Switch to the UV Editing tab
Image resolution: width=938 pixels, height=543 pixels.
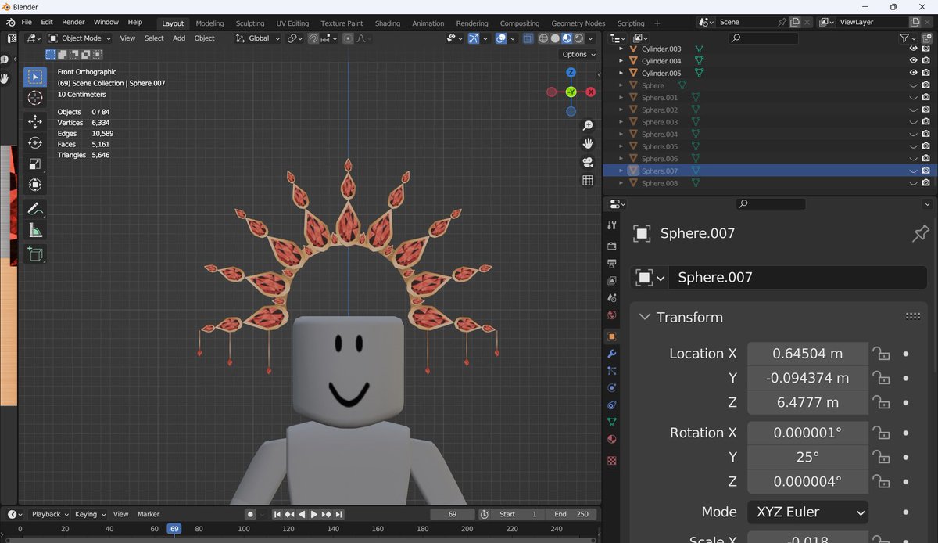coord(293,23)
